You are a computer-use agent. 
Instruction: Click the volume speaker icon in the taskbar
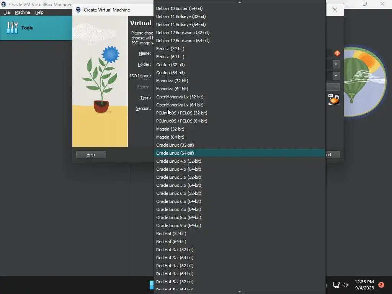click(x=345, y=285)
